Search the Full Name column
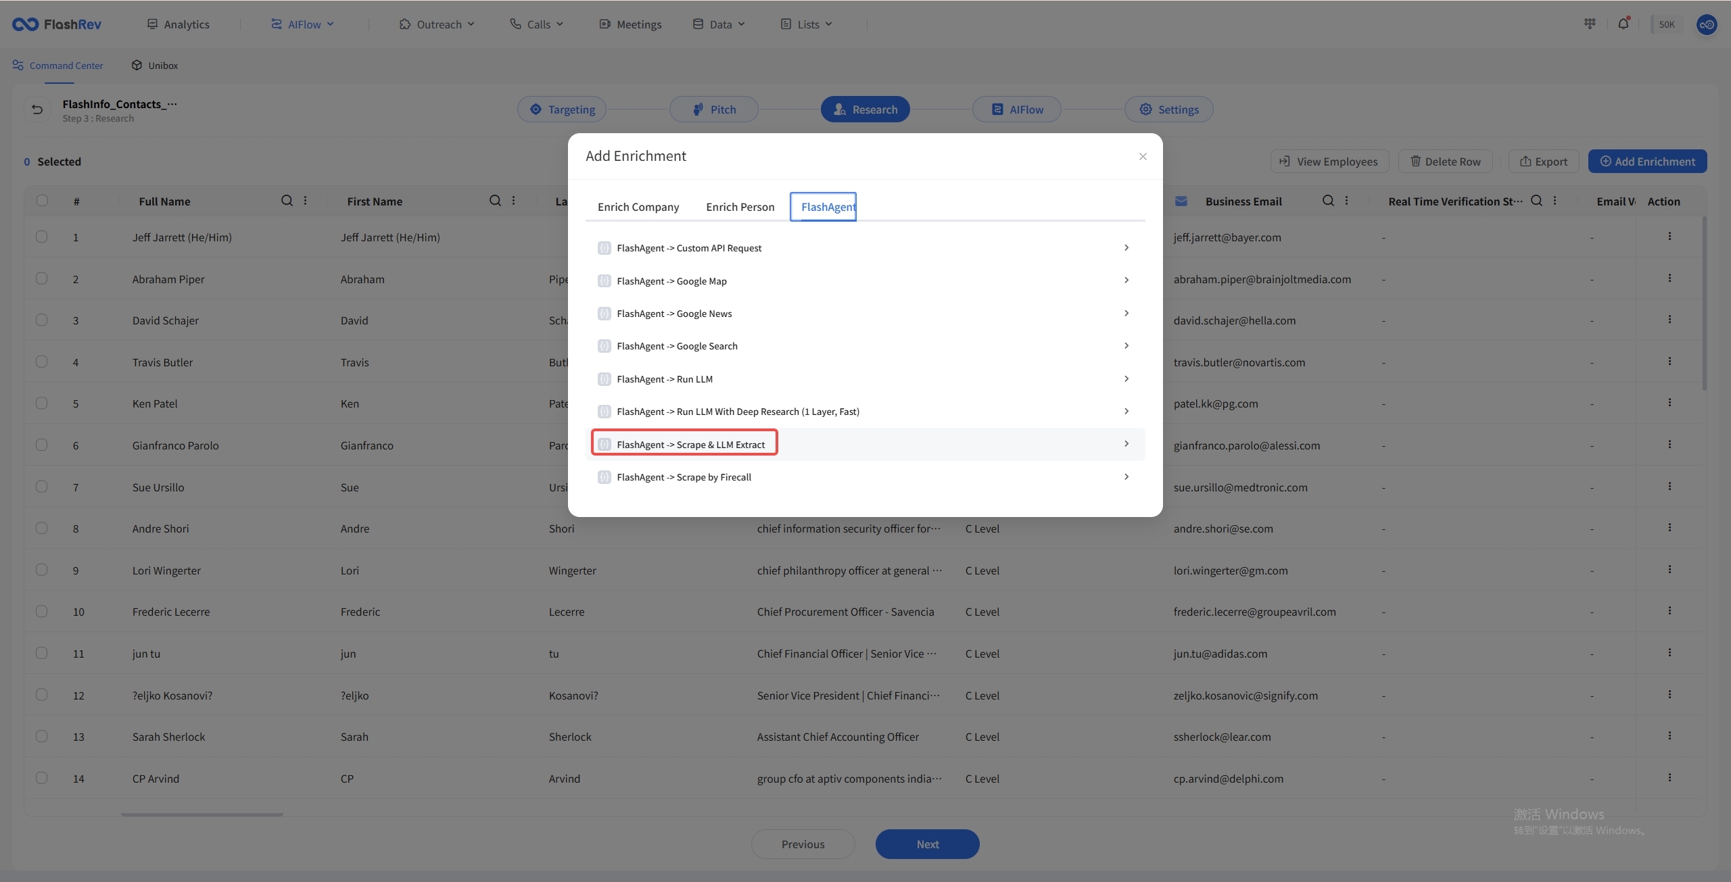The image size is (1731, 882). click(x=287, y=201)
